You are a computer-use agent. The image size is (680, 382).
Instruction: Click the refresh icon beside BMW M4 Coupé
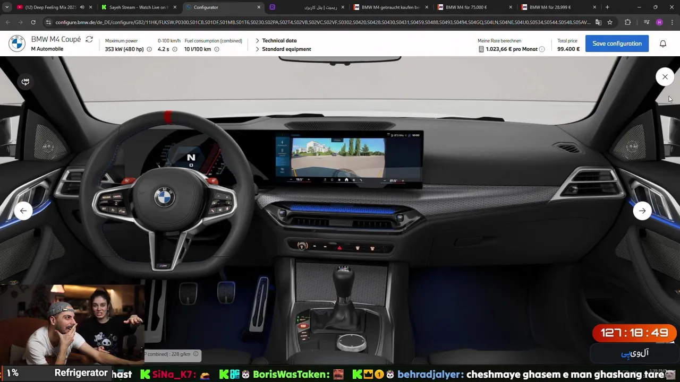point(89,40)
